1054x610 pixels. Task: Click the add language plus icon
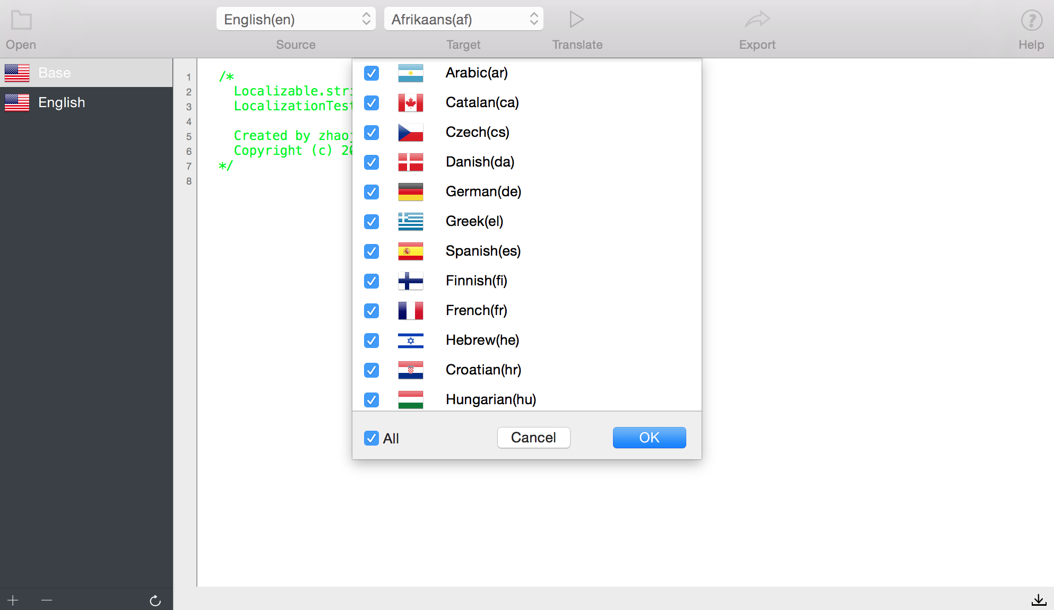pyautogui.click(x=13, y=600)
